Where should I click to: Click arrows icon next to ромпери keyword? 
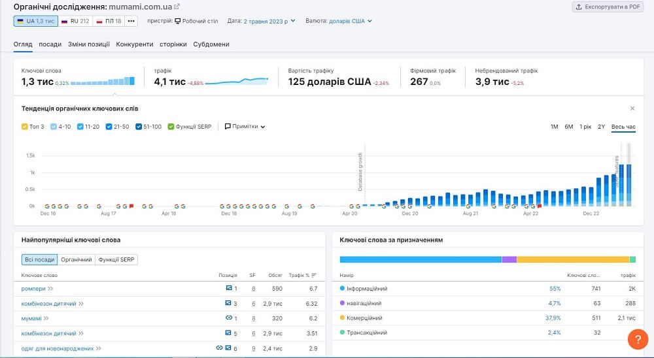[x=50, y=289]
